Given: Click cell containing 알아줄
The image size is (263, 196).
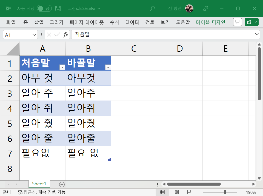Looking at the screenshot, I should pos(88,138).
